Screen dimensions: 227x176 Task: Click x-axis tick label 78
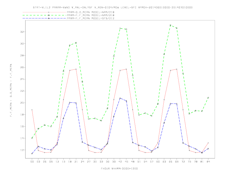pos(195,162)
